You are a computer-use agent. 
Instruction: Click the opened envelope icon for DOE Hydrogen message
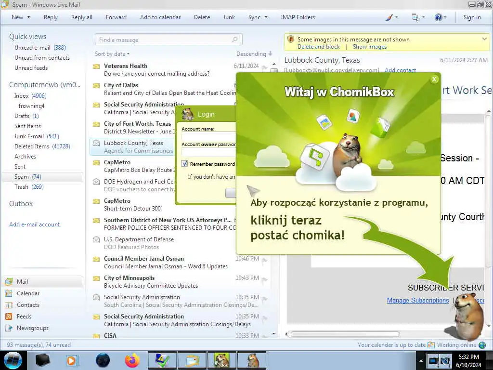click(96, 182)
